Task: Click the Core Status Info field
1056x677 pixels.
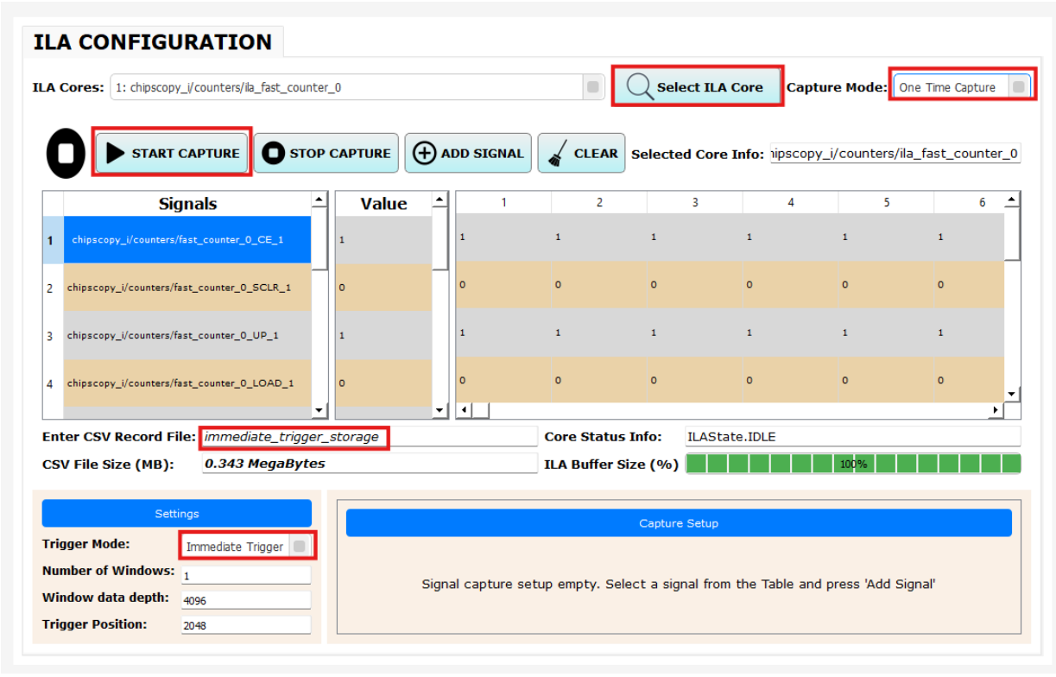Action: [852, 437]
